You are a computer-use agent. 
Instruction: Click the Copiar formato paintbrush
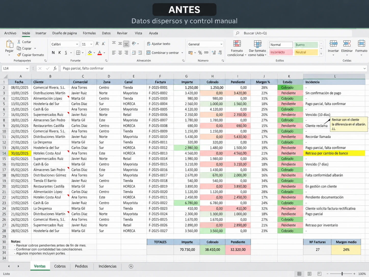coord(19,55)
